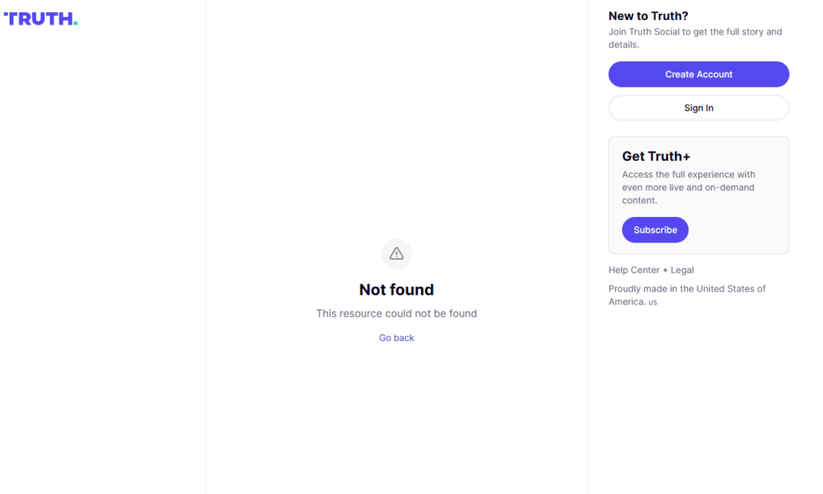The image size is (823, 494).
Task: Open the Legal link
Action: [682, 270]
